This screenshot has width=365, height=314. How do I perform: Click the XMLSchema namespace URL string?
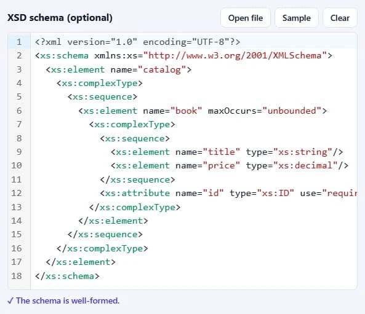[235, 55]
